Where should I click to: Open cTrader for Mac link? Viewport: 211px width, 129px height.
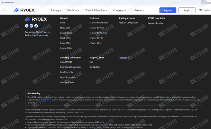(x=97, y=28)
